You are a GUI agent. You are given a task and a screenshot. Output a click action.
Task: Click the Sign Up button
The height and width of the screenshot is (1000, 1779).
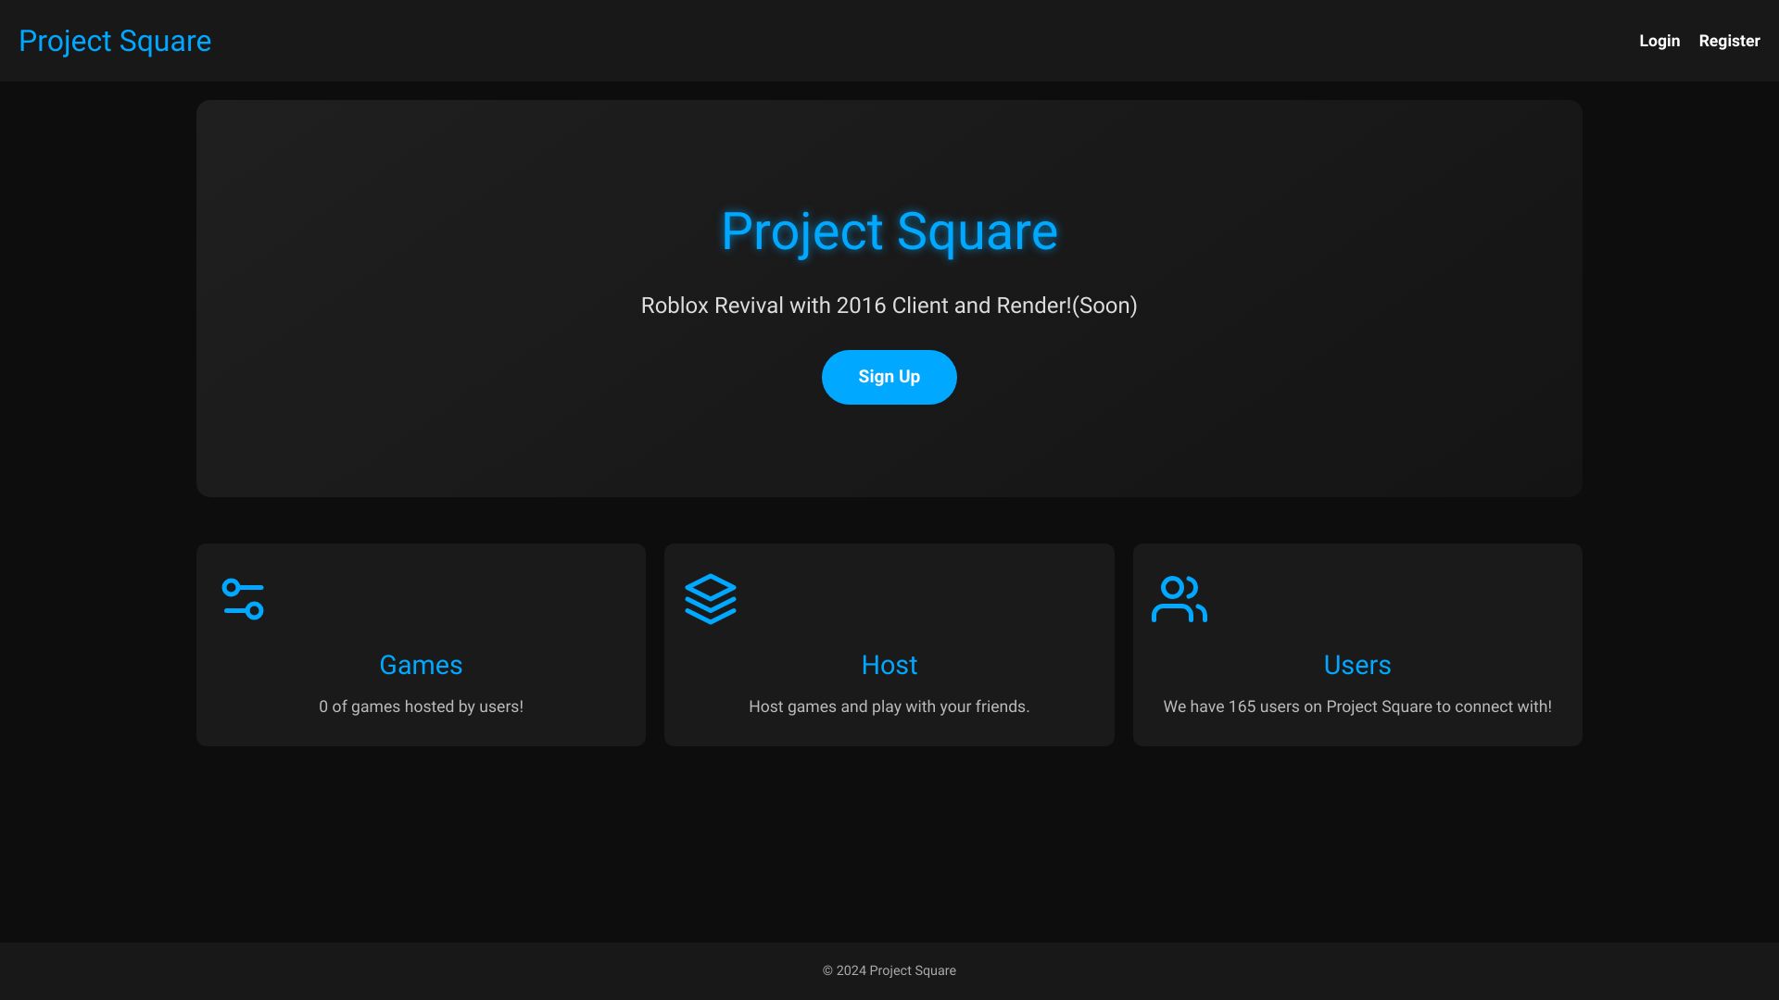(889, 377)
